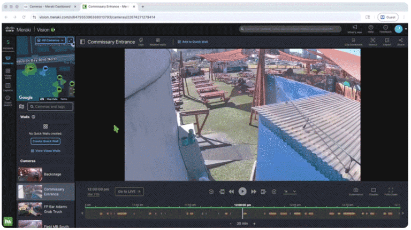Open the Guest profile button
Viewport: 411px width, 230px height.
pos(388,17)
